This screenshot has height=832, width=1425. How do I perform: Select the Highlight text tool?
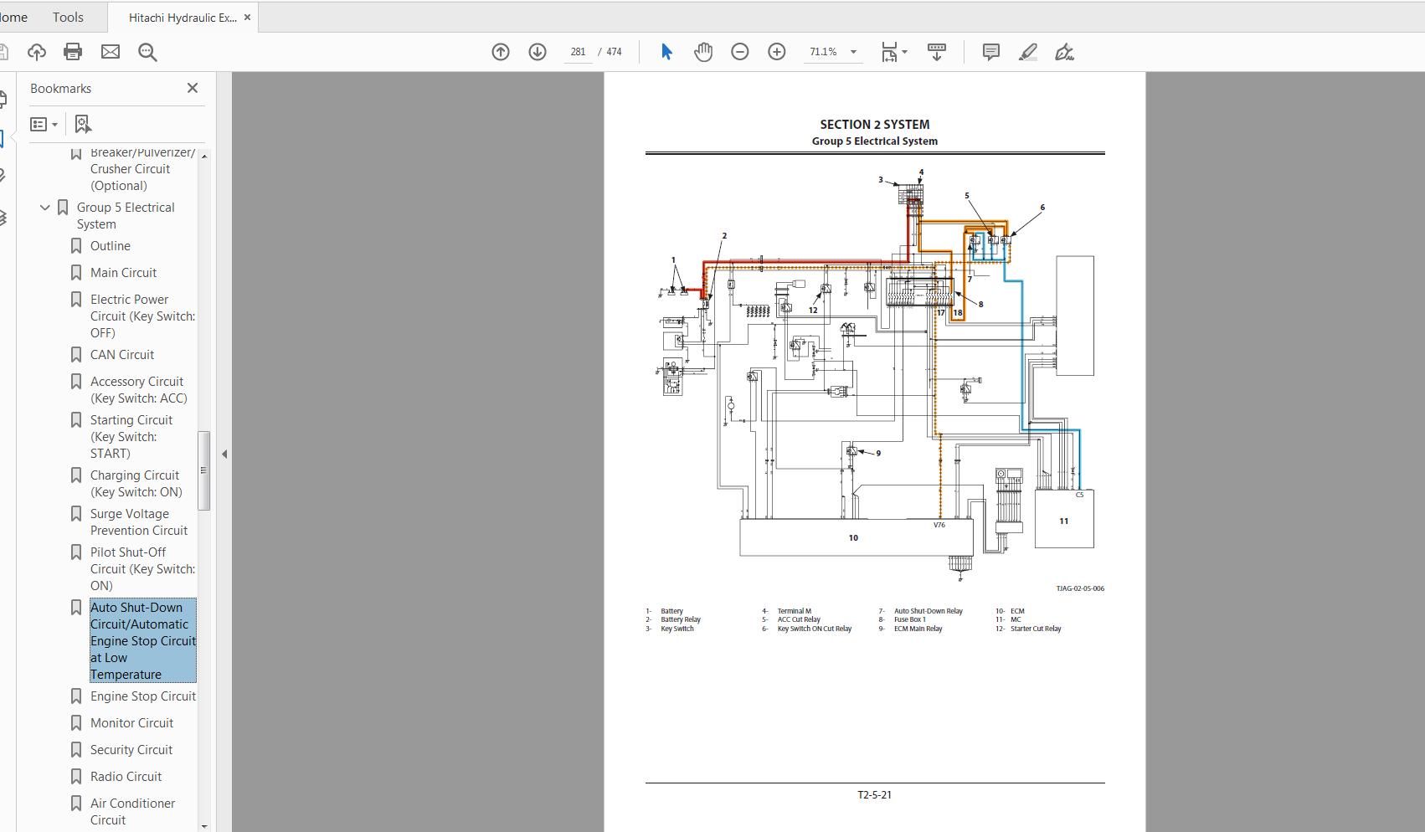pos(1027,51)
